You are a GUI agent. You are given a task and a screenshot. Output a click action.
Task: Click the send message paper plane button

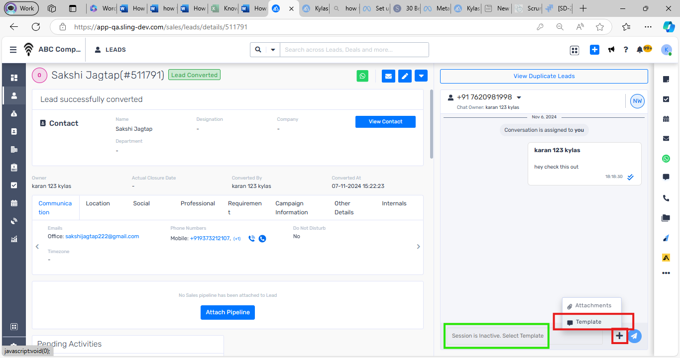point(634,336)
